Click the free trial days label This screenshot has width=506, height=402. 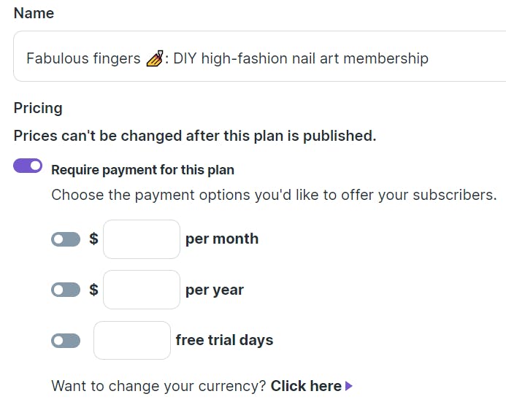[x=224, y=340]
